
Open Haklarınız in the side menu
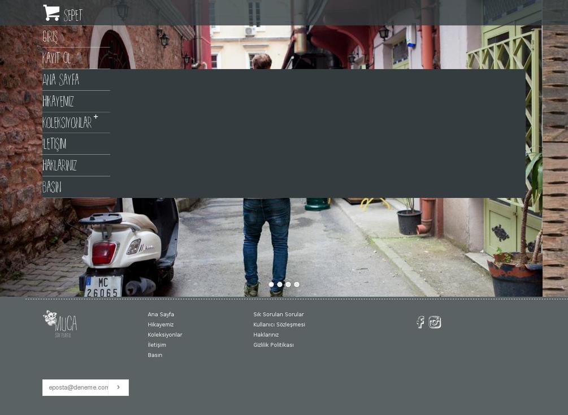coord(59,166)
